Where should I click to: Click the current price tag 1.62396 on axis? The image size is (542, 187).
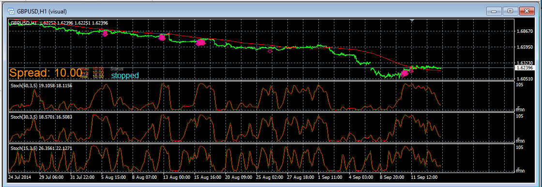pyautogui.click(x=525, y=68)
